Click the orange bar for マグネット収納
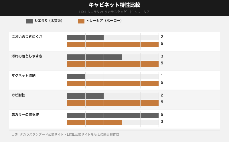Viewport: 229px width, 142px height. [113, 83]
